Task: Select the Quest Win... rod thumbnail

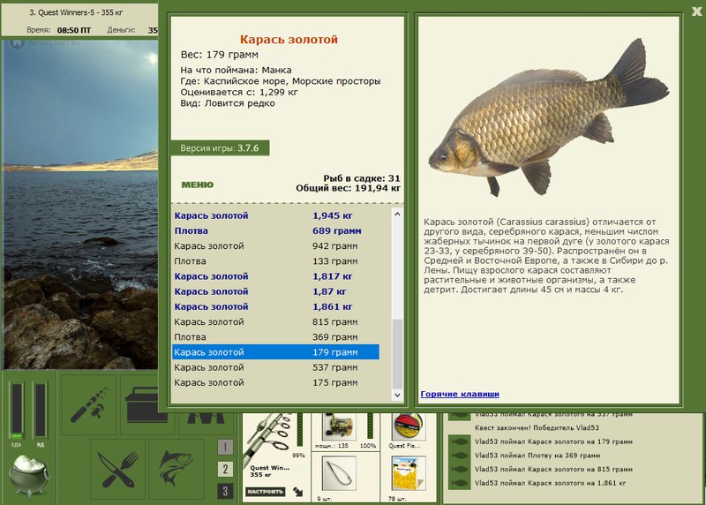Action: point(268,440)
